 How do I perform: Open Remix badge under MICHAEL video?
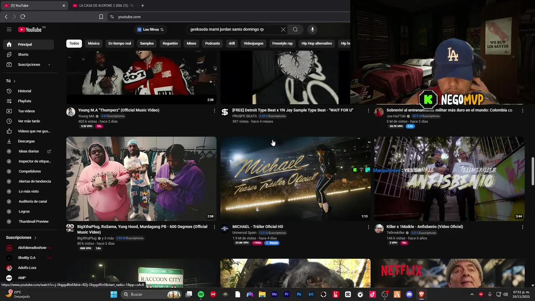(x=272, y=243)
